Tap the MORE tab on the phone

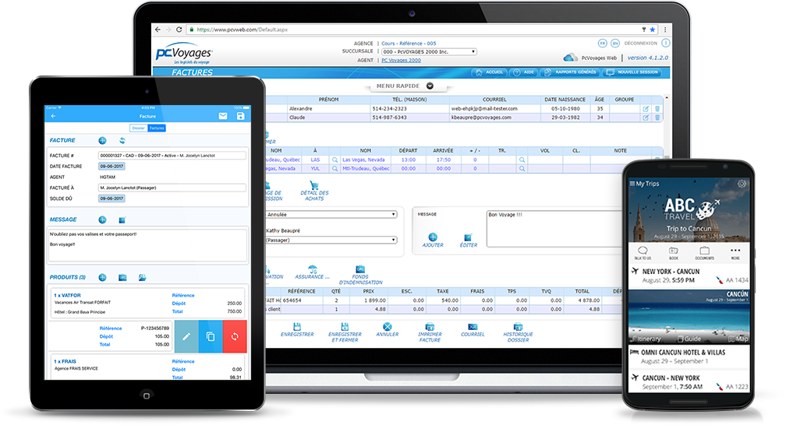(x=735, y=253)
